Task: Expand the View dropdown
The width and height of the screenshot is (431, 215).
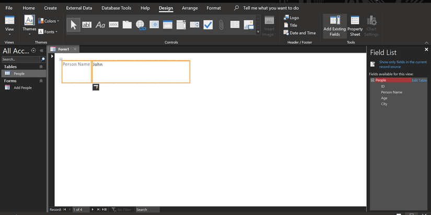Action: pyautogui.click(x=9, y=35)
